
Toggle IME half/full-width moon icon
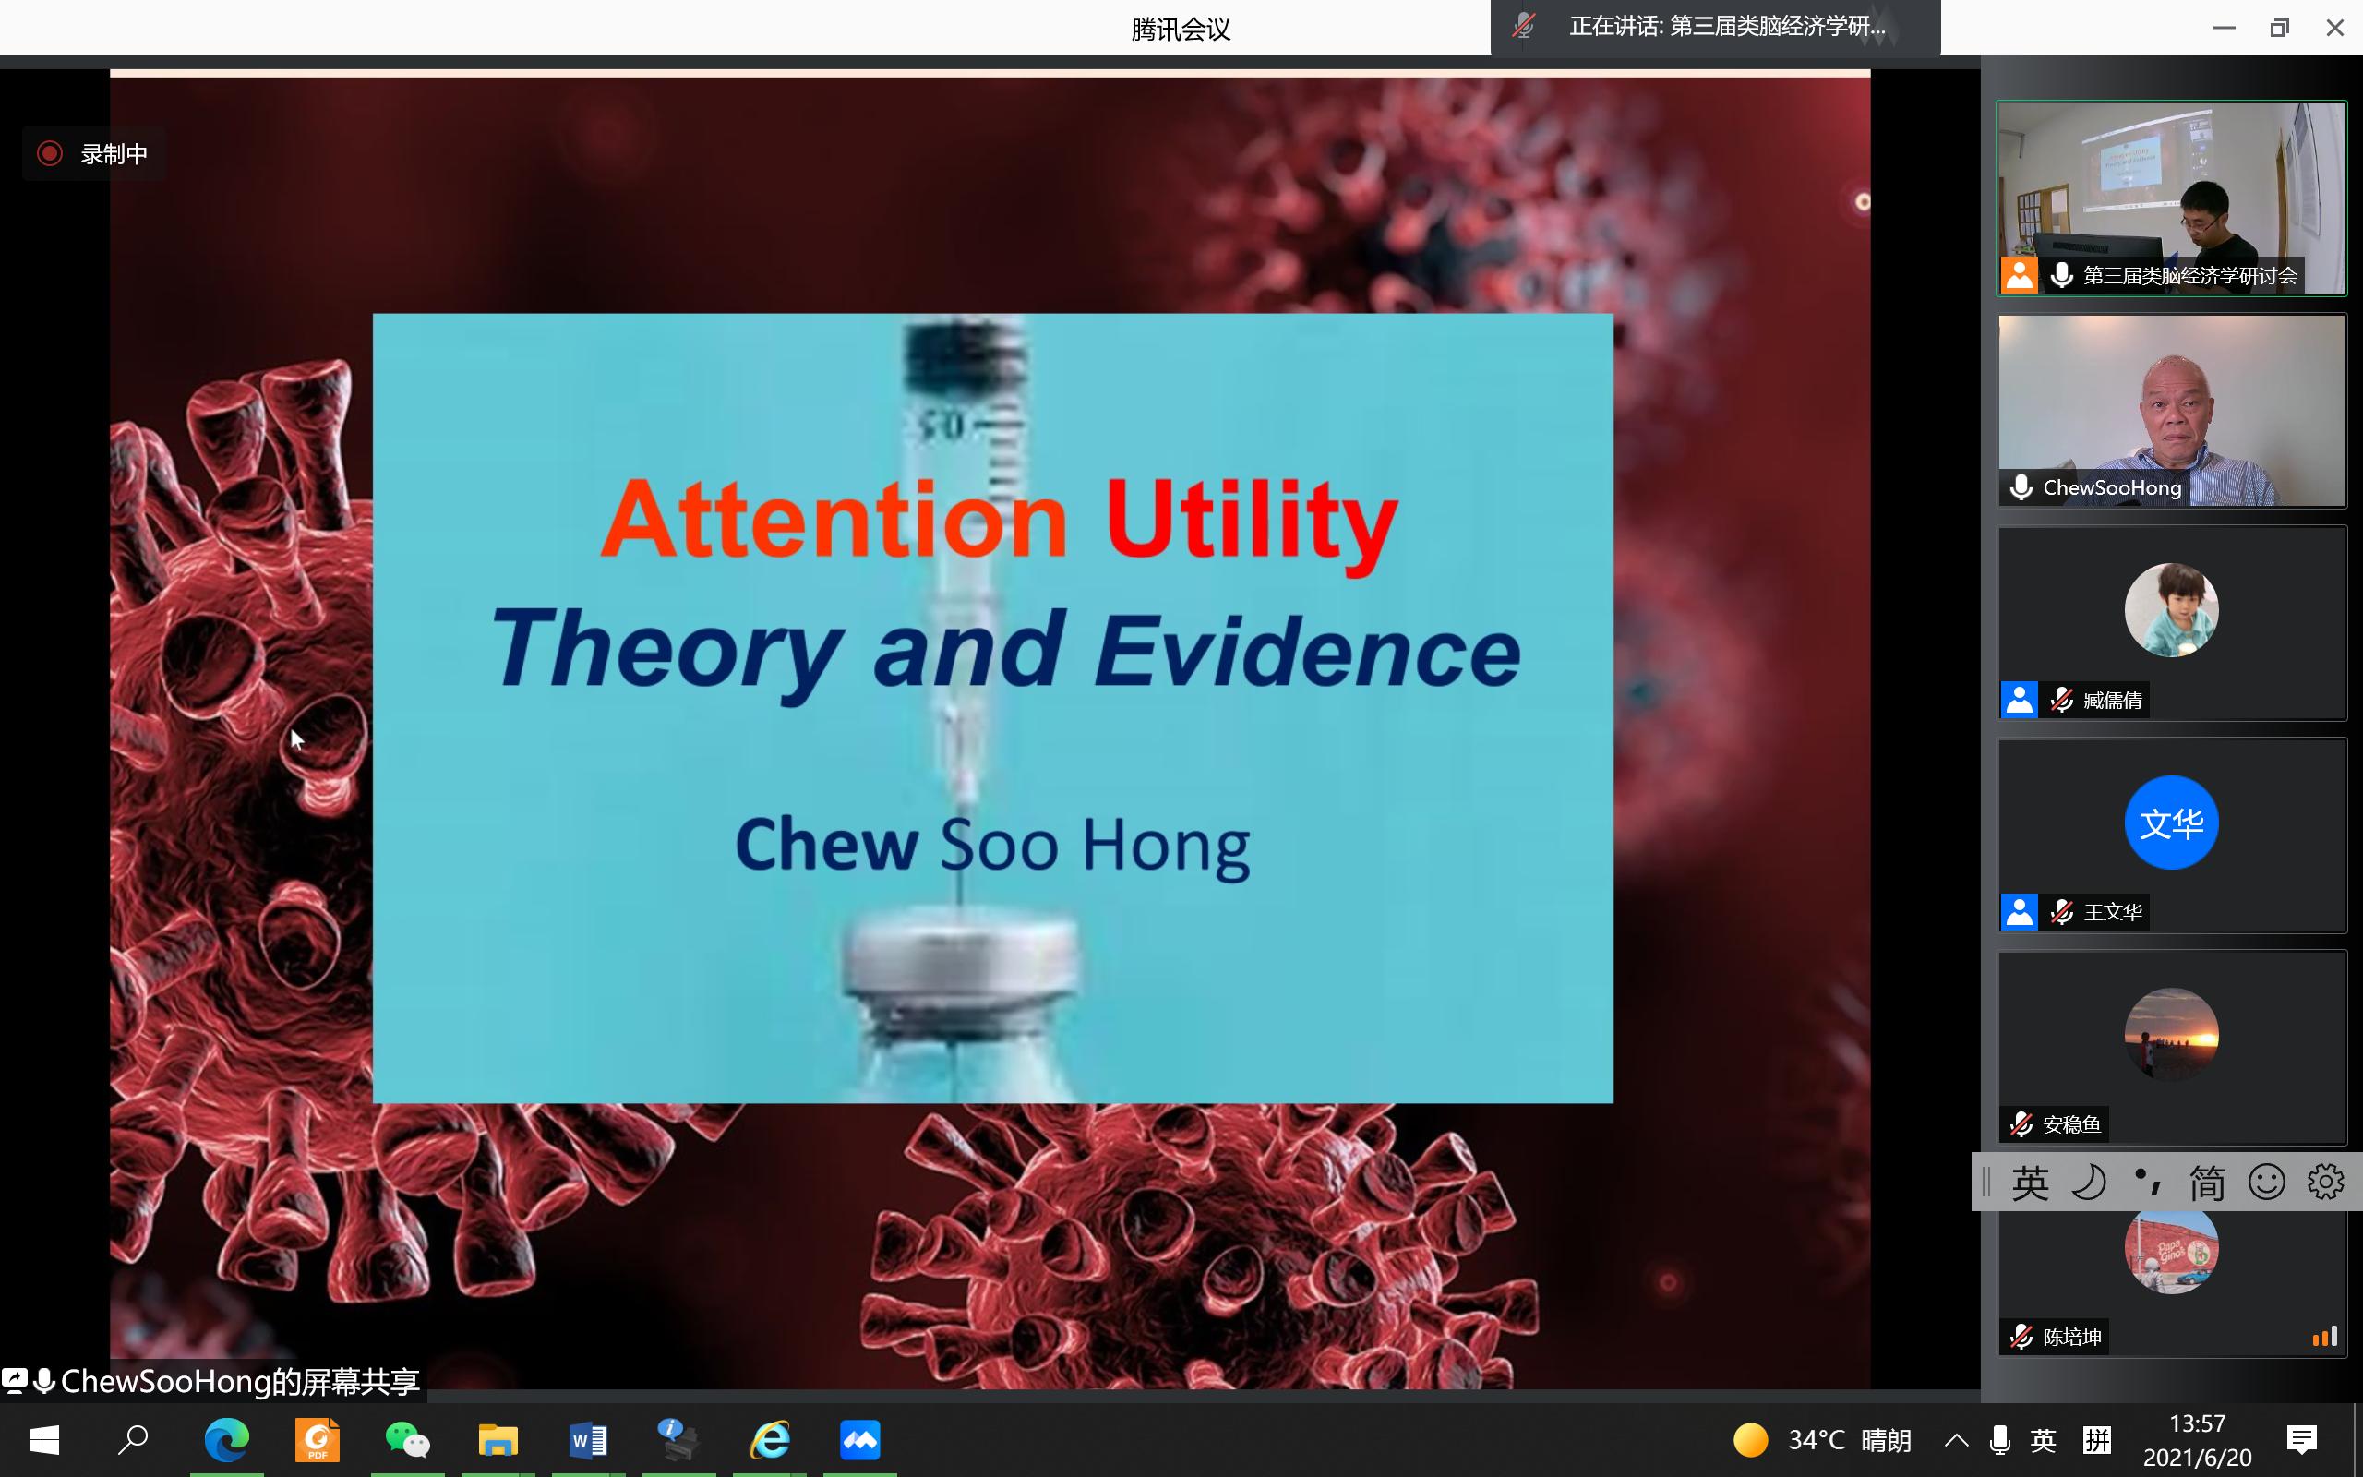pos(2089,1183)
